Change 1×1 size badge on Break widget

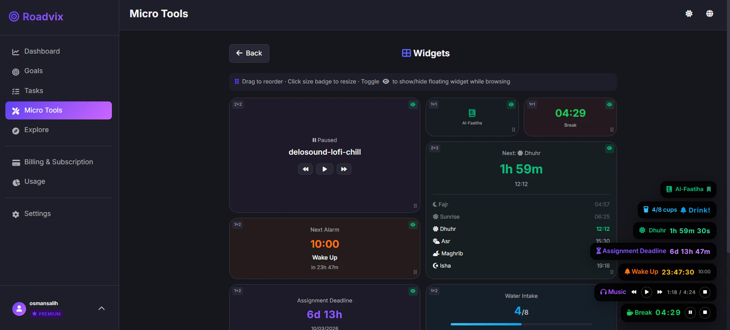(x=532, y=104)
